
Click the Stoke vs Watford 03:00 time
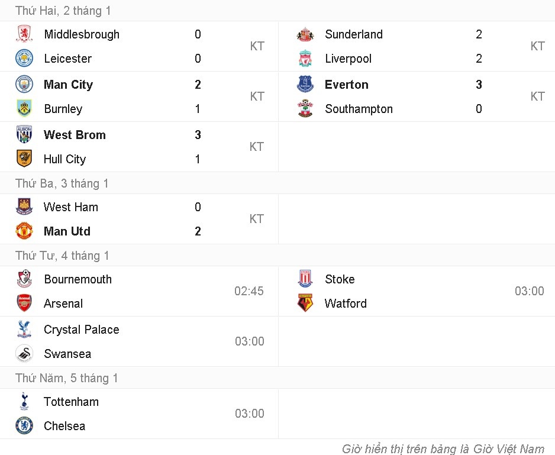coord(529,291)
